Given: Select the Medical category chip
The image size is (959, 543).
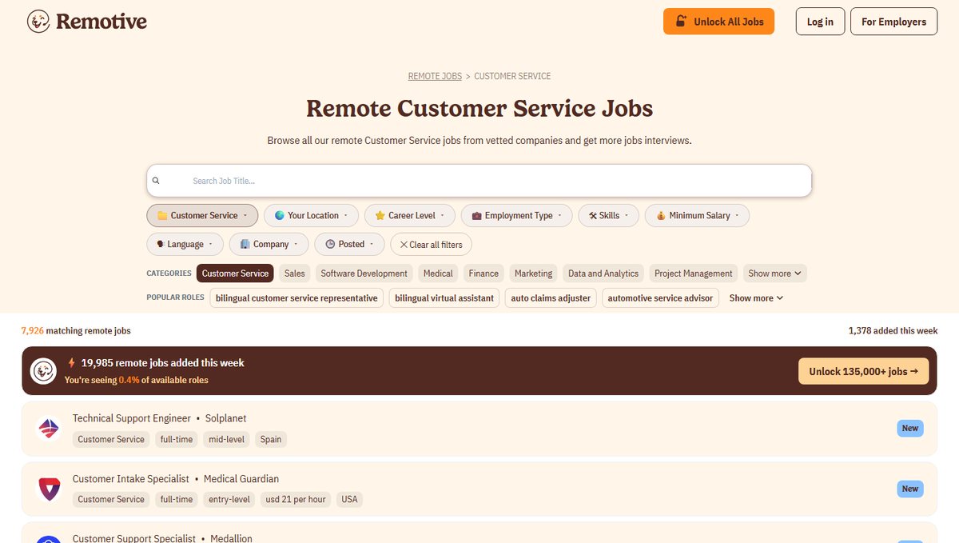Looking at the screenshot, I should point(438,273).
